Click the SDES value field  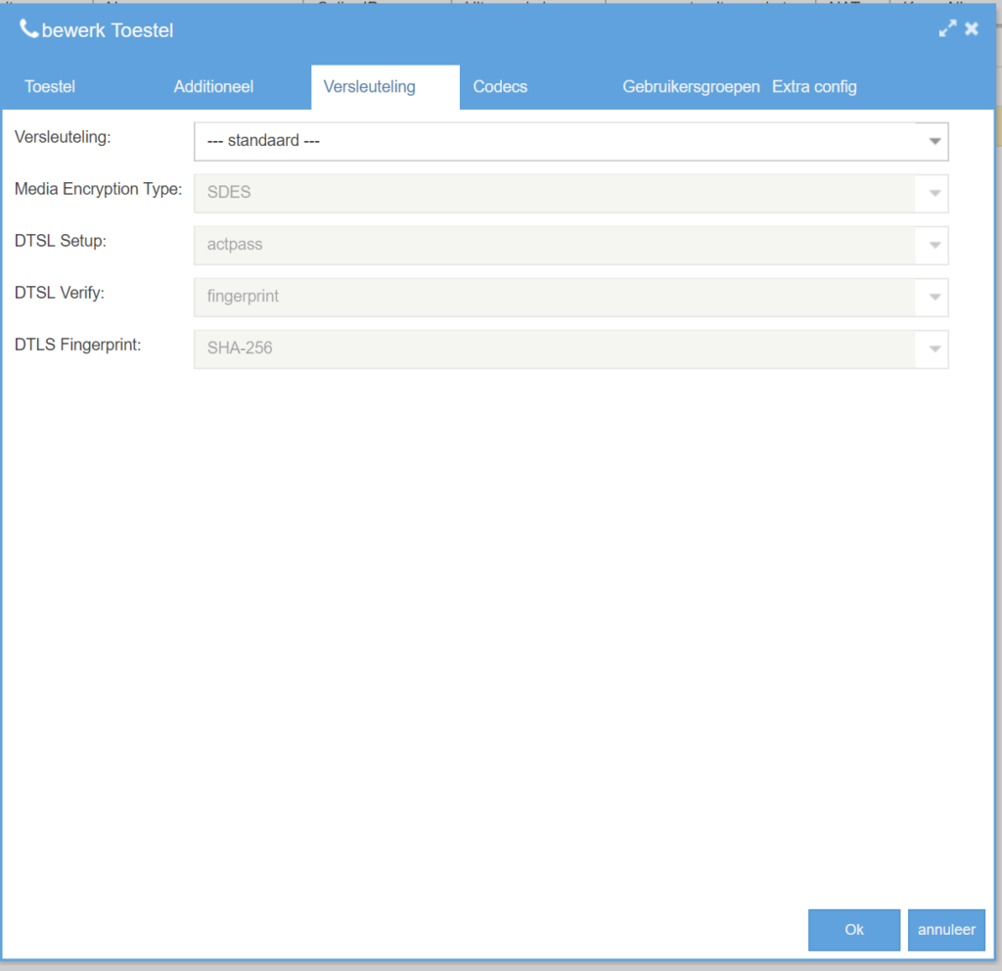click(x=554, y=193)
